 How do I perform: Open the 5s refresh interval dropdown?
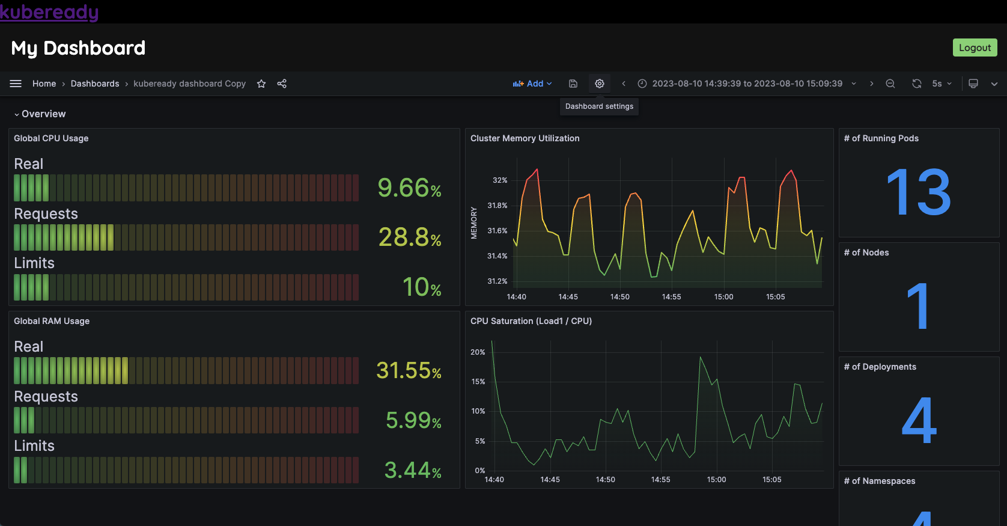pyautogui.click(x=942, y=84)
